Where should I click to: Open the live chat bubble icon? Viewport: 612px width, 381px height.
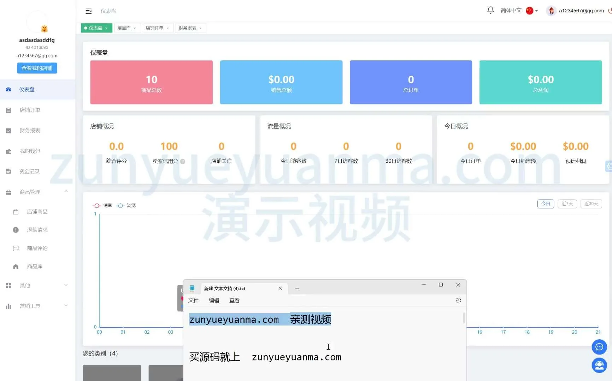pos(599,347)
